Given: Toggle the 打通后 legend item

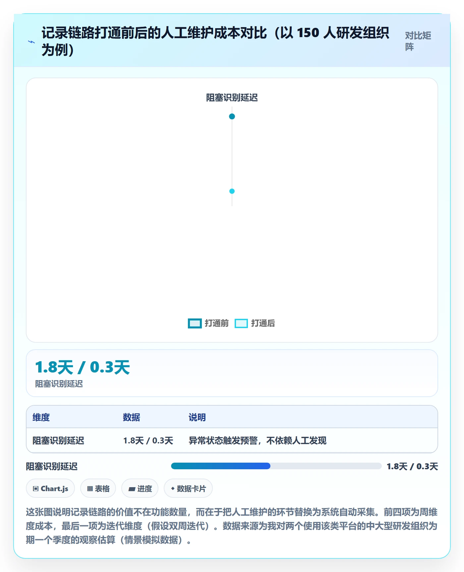Looking at the screenshot, I should [255, 323].
